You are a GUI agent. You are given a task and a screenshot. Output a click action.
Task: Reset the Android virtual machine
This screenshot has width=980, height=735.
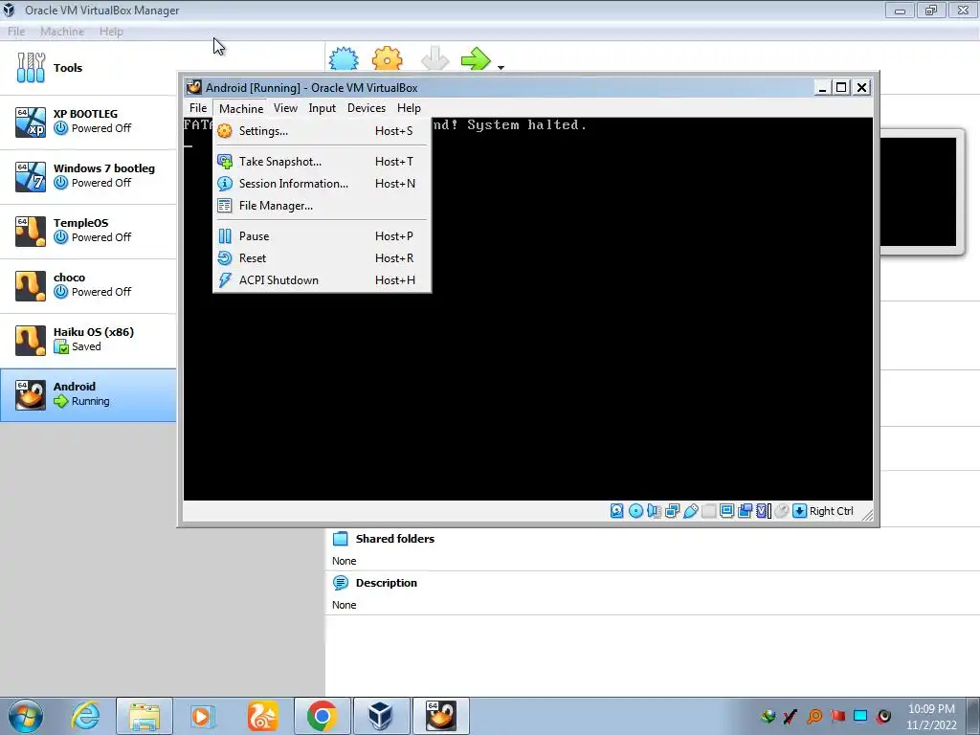(322, 258)
